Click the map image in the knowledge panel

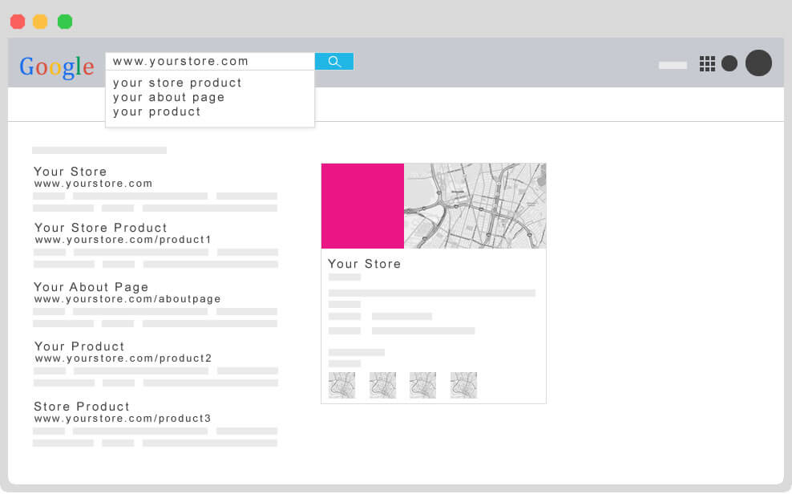tap(475, 206)
